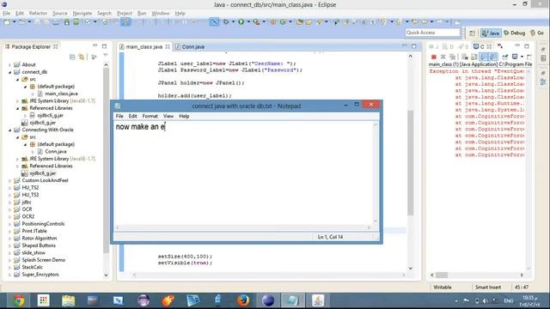Click the Open Type toolbar icon
This screenshot has height=309, width=550.
click(x=299, y=22)
